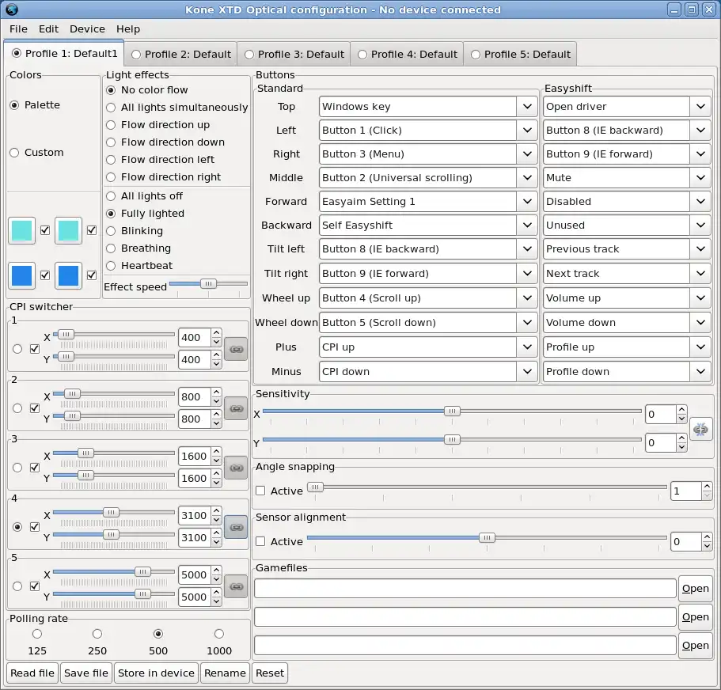721x690 pixels.
Task: Select the Breathing light effect
Action: (111, 248)
